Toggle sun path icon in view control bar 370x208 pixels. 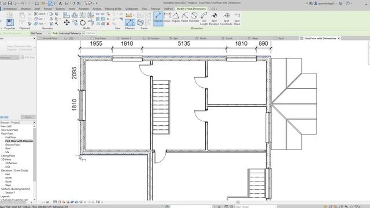click(x=64, y=202)
